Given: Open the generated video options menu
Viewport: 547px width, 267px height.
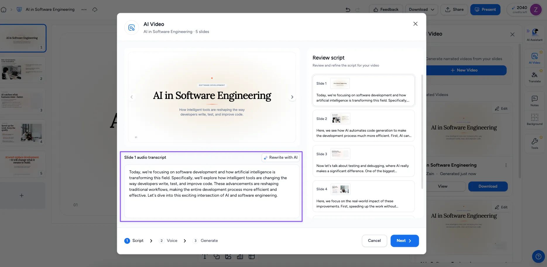Looking at the screenshot, I should [x=506, y=165].
